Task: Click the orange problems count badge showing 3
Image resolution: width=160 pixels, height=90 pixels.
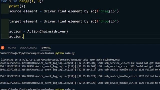Action: click(x=2, y=48)
